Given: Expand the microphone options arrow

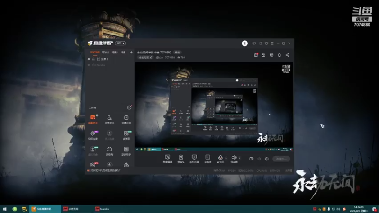Looking at the screenshot, I should [x=226, y=158].
